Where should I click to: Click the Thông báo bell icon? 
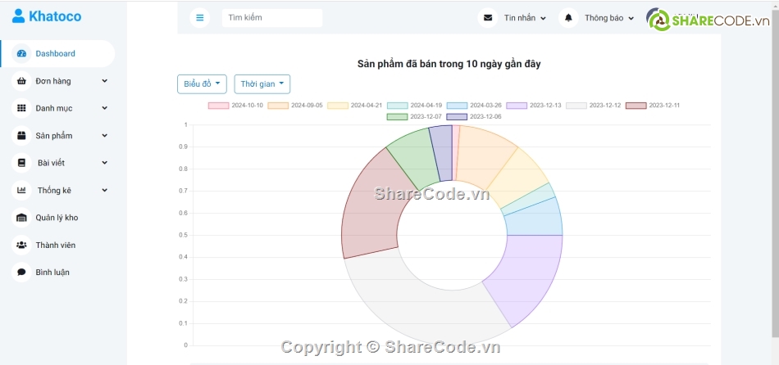point(568,18)
